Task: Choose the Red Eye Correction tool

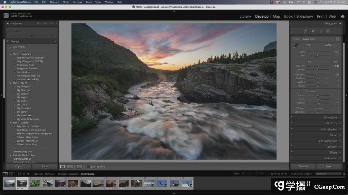Action: (x=321, y=31)
